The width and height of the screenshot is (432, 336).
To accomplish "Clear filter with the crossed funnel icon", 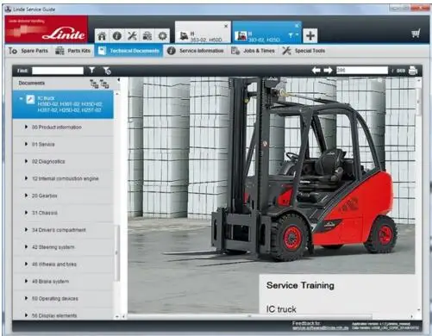I will point(107,71).
